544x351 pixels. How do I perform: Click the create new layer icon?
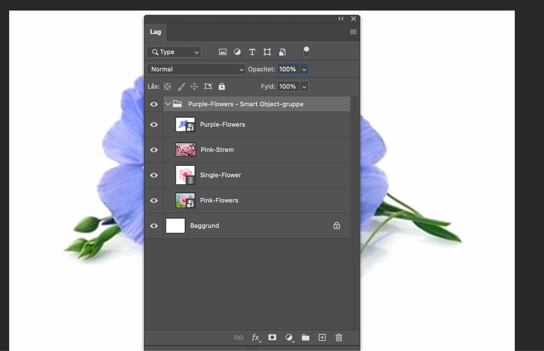coord(322,337)
